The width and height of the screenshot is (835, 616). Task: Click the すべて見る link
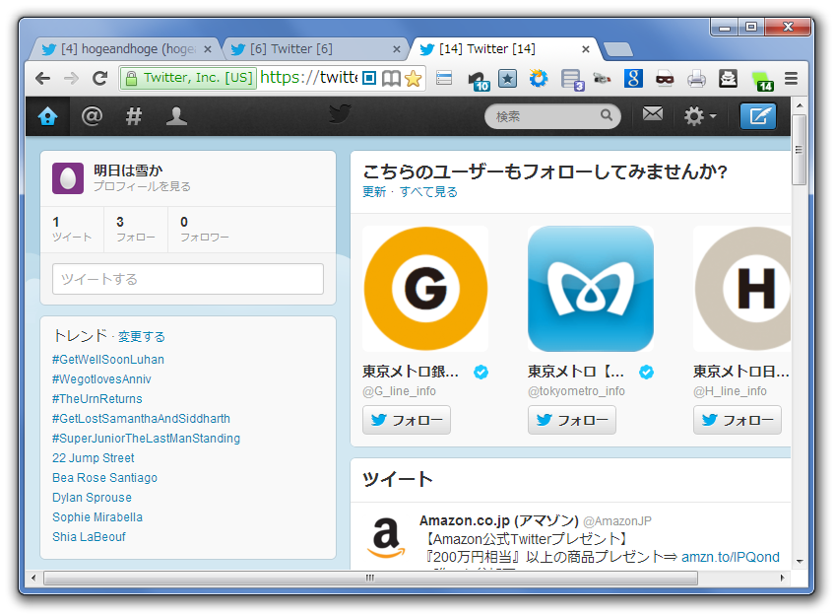(x=428, y=192)
